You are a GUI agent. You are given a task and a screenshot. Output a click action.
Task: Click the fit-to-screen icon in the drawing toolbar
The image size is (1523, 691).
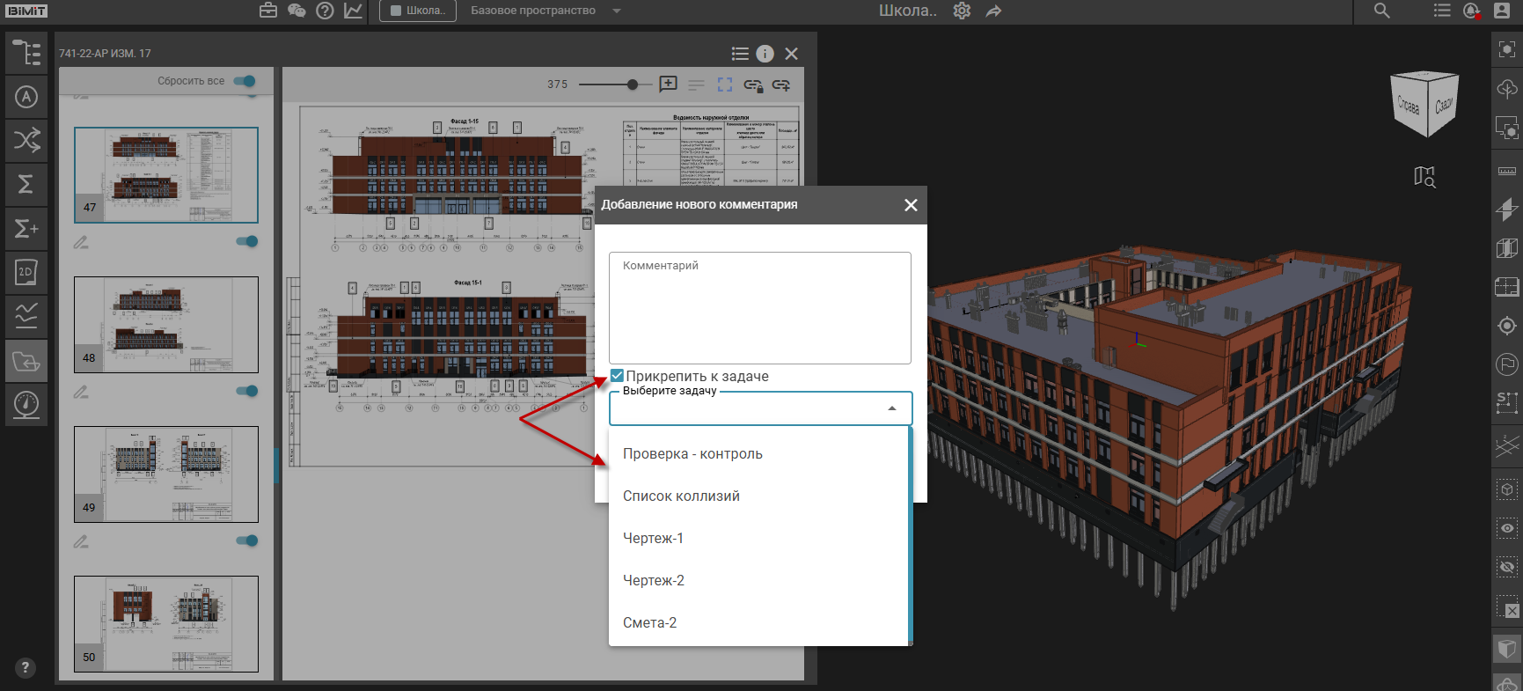[x=725, y=85]
